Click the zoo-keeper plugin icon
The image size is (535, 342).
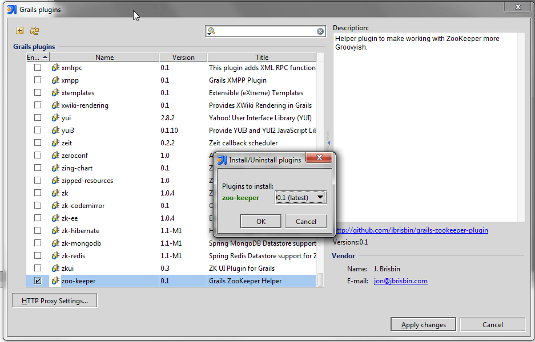coord(55,281)
